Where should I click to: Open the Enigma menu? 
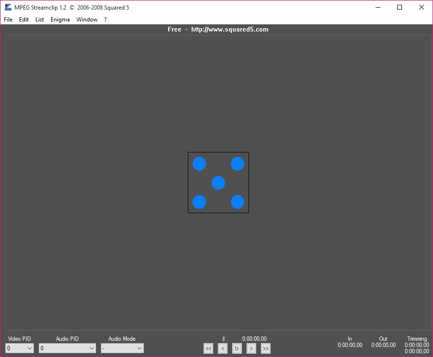point(60,19)
